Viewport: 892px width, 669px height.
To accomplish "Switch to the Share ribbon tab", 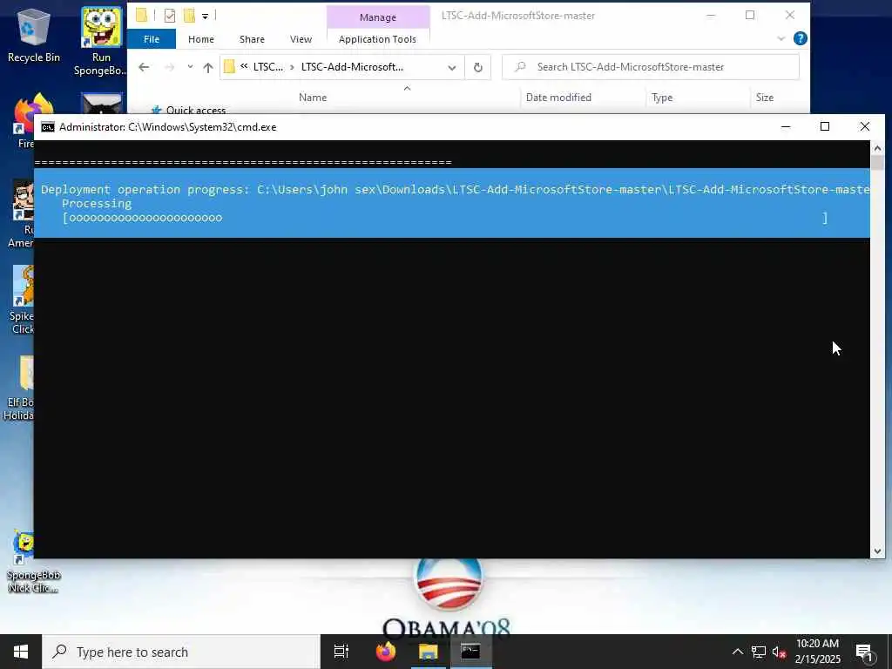I will [x=252, y=39].
